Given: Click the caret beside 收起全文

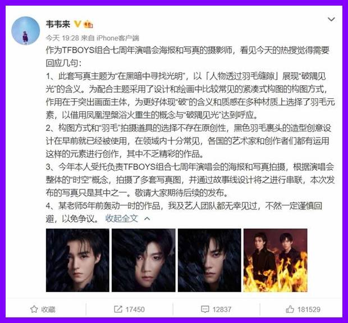Looking at the screenshot, I should pos(147,219).
